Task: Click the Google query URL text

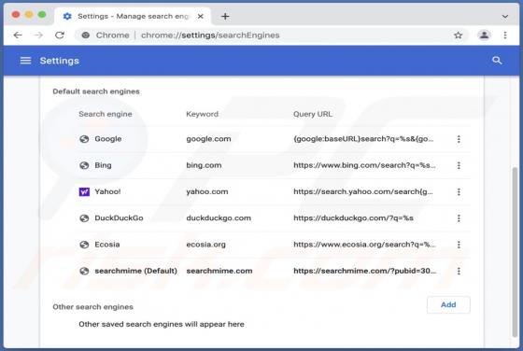Action: (363, 139)
